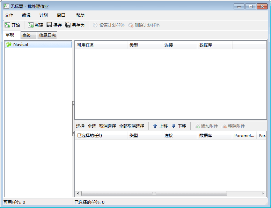Viewport: 271px width, 208px height.
Task: Click the 全部取消选择 (Deselect All) button
Action: pyautogui.click(x=132, y=126)
